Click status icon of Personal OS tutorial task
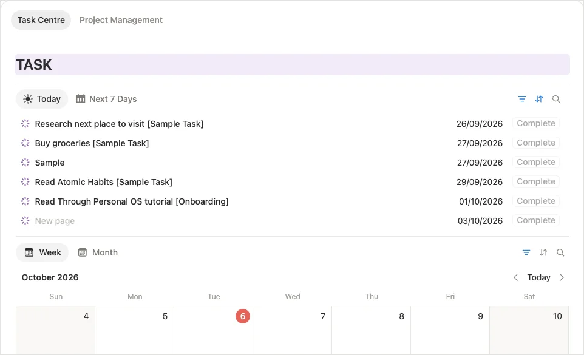 coord(25,201)
